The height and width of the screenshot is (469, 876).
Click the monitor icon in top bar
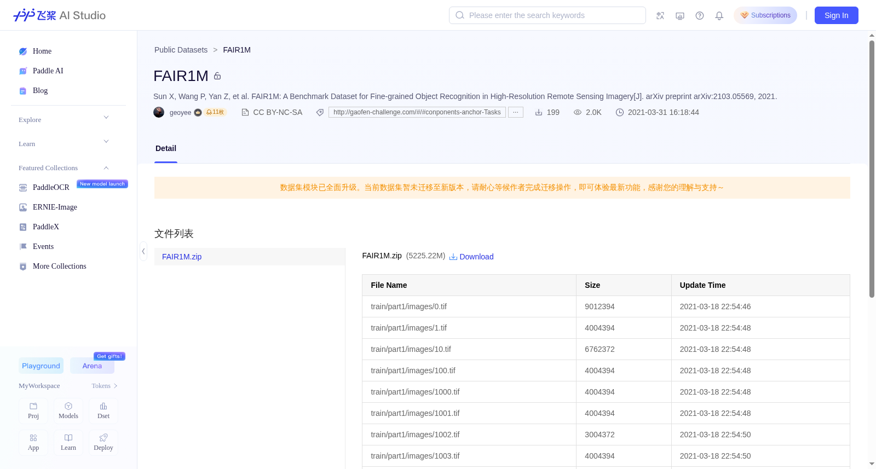[x=680, y=16]
